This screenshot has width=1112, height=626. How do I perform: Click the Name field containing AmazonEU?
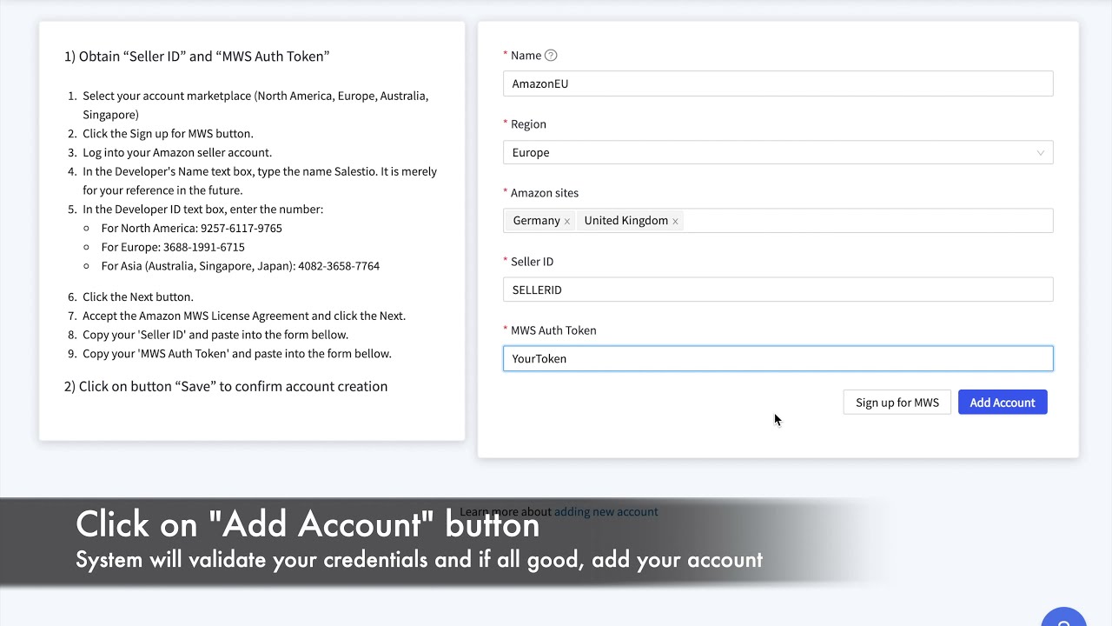tap(778, 83)
